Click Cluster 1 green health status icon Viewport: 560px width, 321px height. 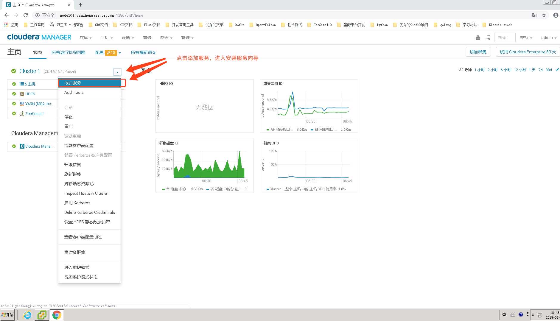(13, 71)
